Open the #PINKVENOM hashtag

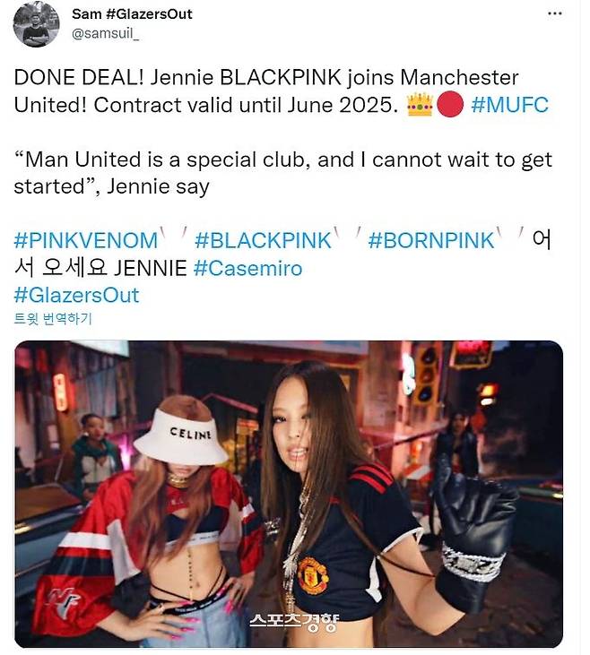tap(86, 241)
